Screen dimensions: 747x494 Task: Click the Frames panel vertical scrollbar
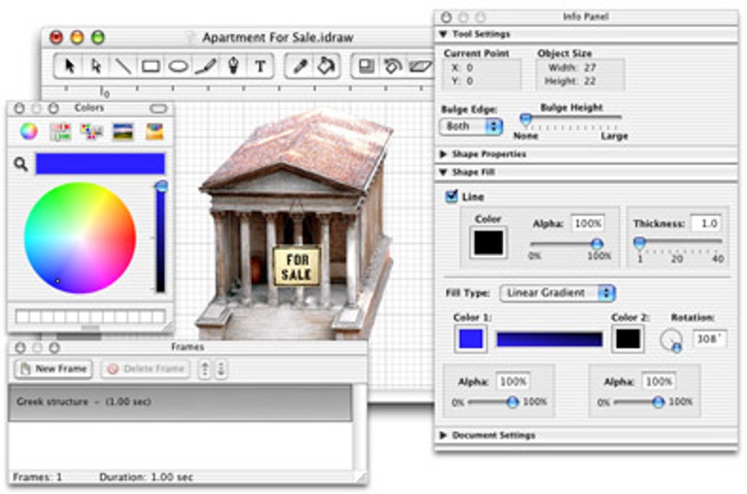360,427
